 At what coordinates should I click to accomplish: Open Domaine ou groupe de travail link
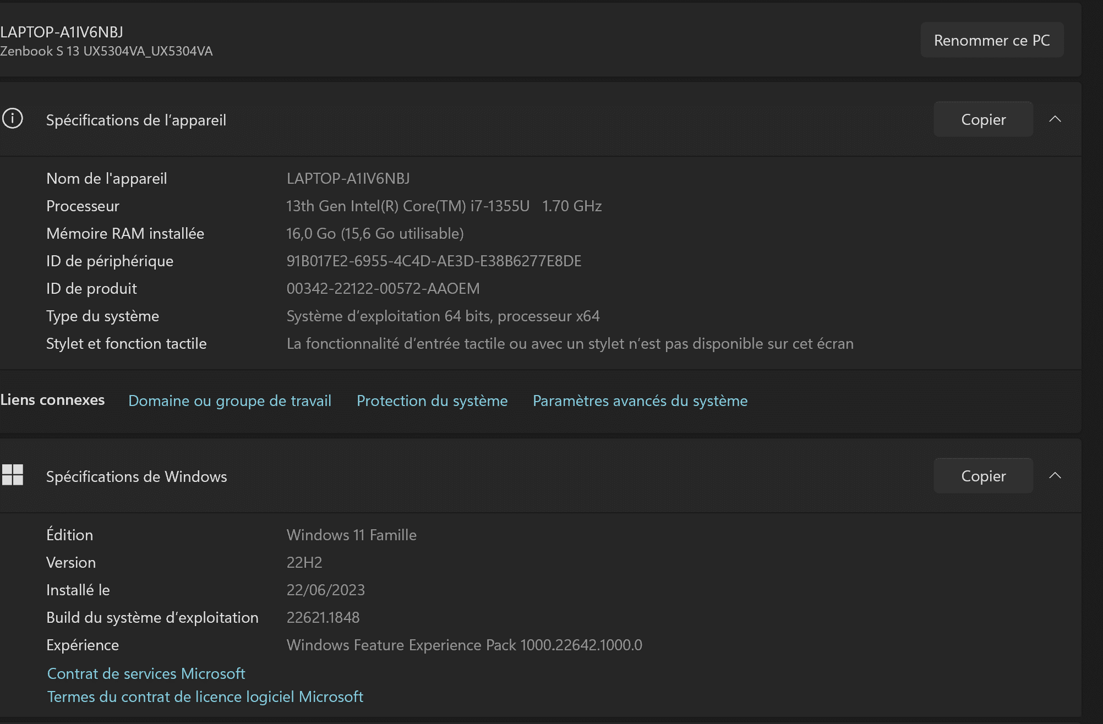point(230,401)
